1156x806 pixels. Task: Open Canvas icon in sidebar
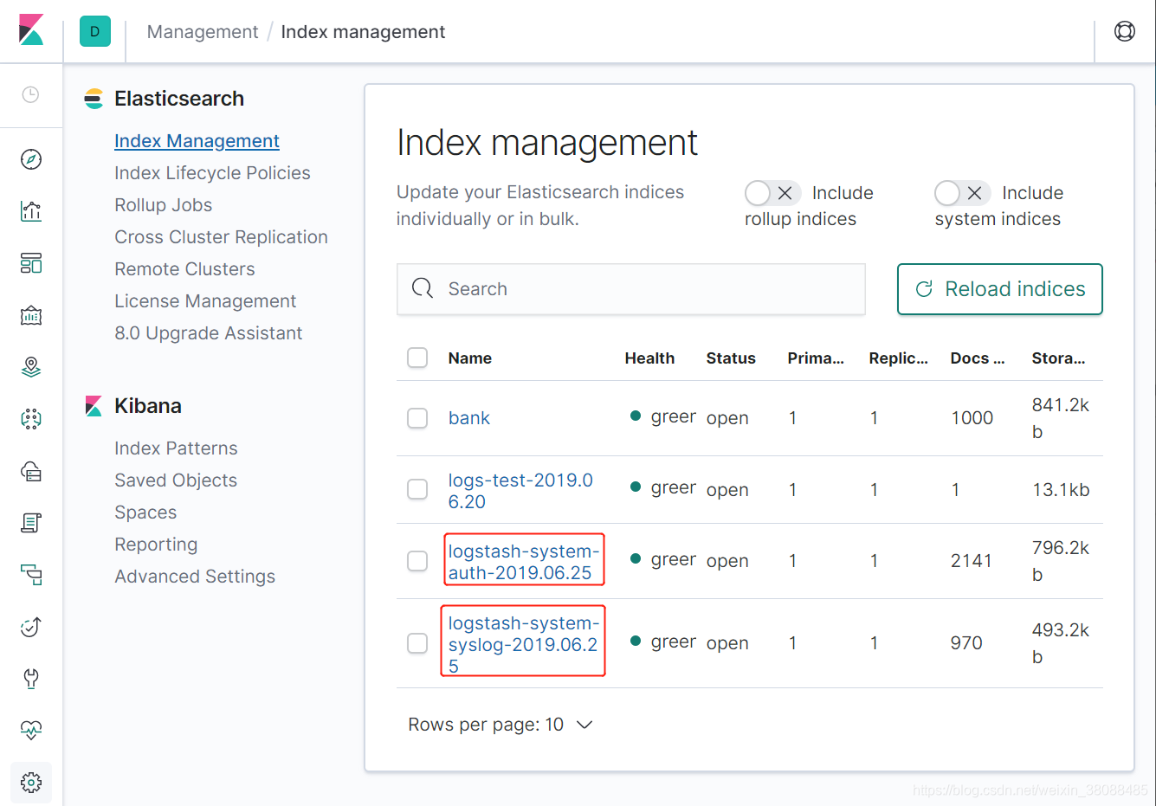click(x=31, y=315)
